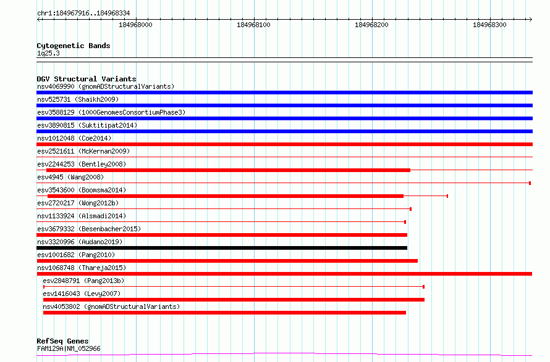Screen dimensions: 550x362
Task: Click the black bar for nsv3320996 Audano2019
Action: pyautogui.click(x=222, y=248)
